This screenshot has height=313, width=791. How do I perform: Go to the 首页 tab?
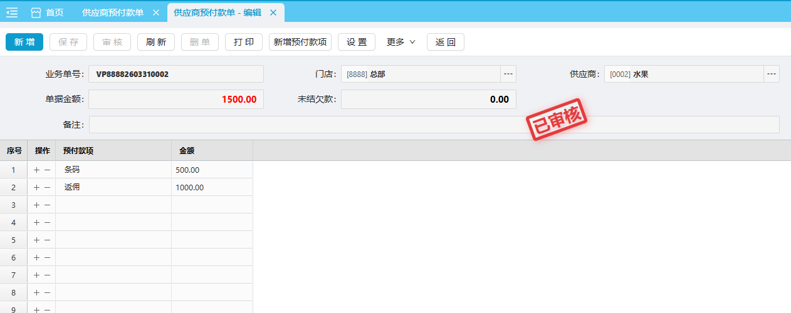[55, 13]
